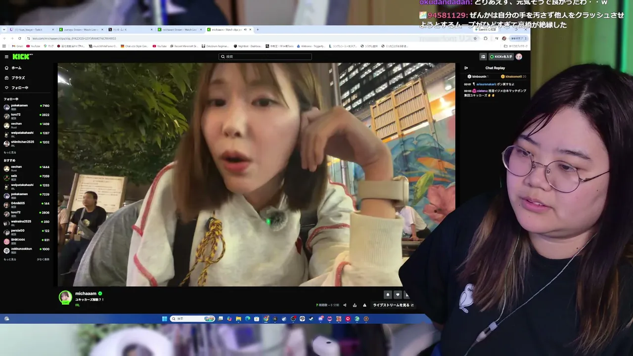Click the browser reload button
The width and height of the screenshot is (633, 356).
tap(20, 38)
